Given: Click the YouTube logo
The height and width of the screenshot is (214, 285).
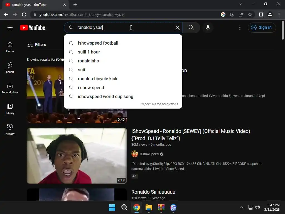Looking at the screenshot, I should pos(33,28).
